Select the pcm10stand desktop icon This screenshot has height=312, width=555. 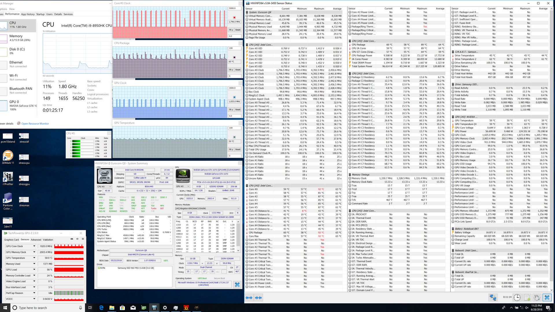(8, 138)
